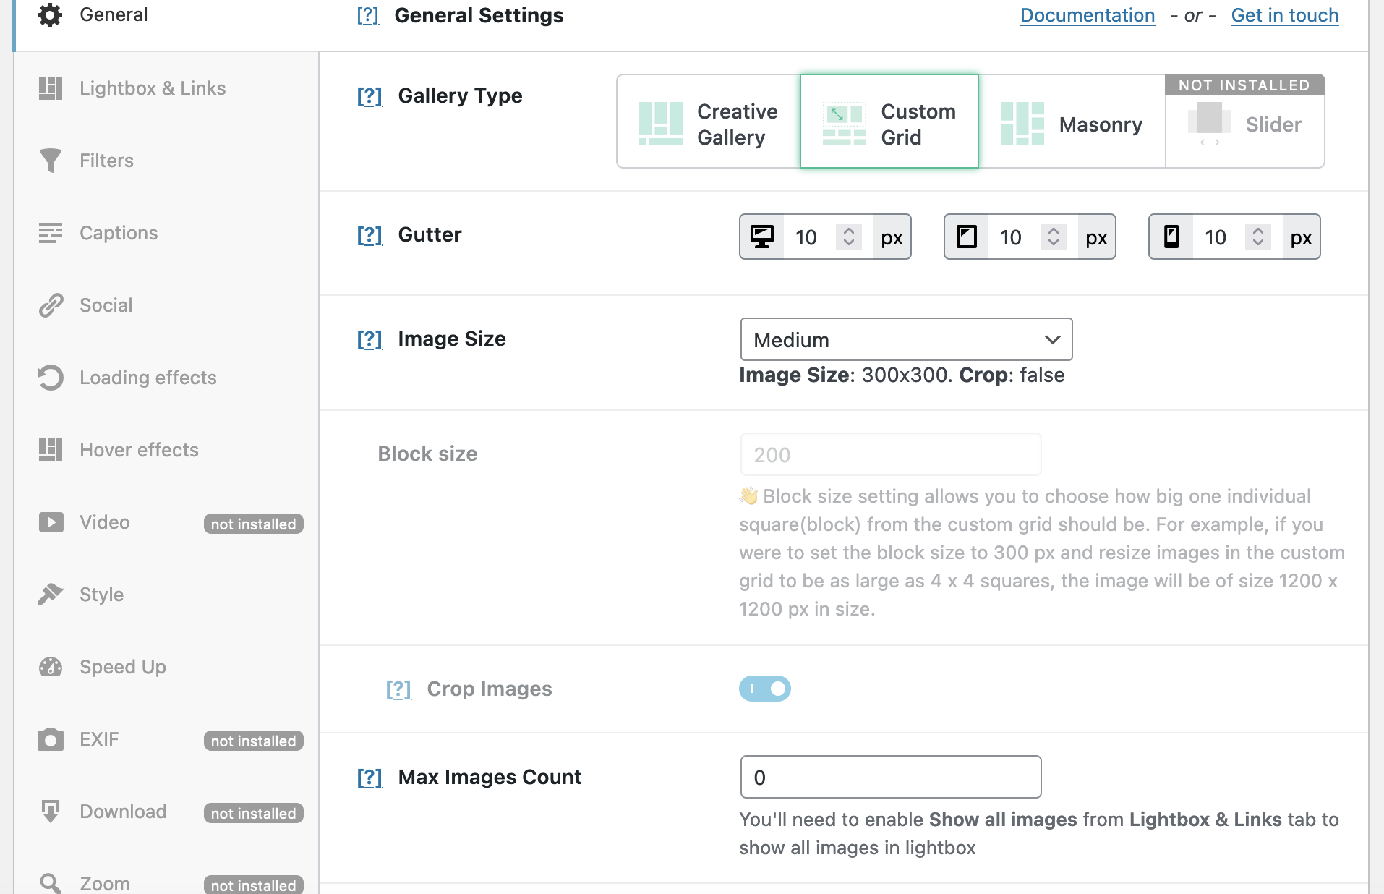This screenshot has width=1384, height=894.
Task: Click the Captions lines icon
Action: click(x=50, y=233)
